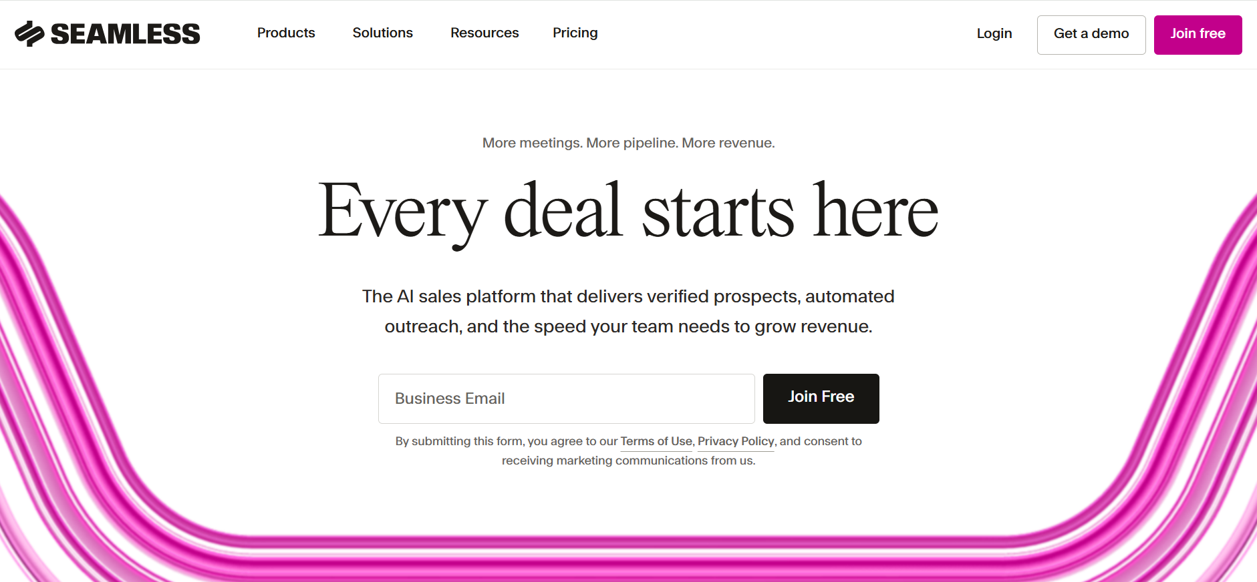The height and width of the screenshot is (582, 1257).
Task: Open the Resources menu
Action: [x=484, y=33]
